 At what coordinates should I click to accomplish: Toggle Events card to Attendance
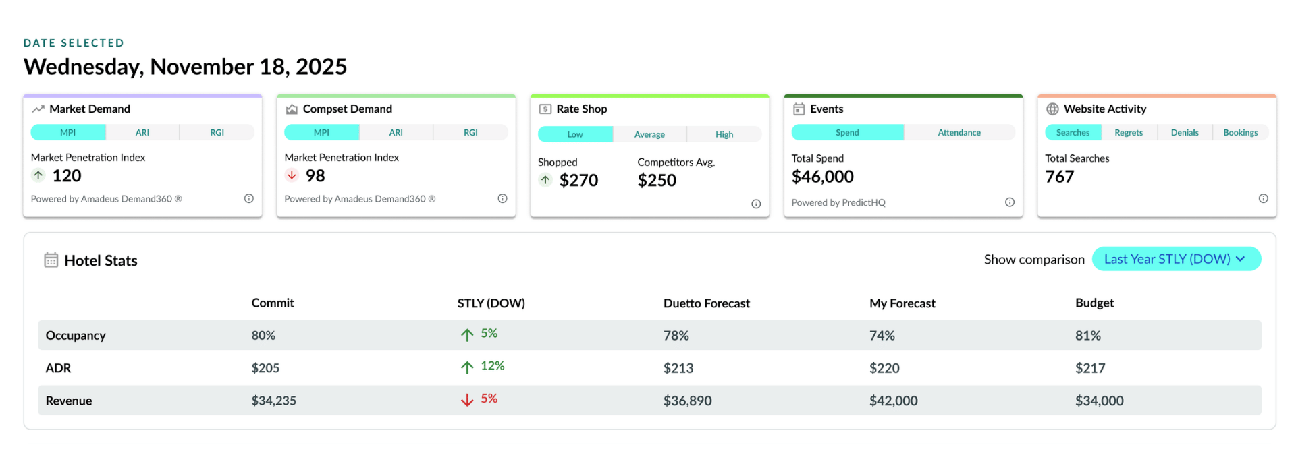pyautogui.click(x=959, y=132)
